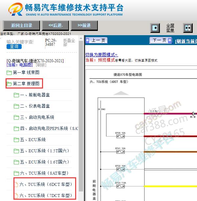Click folder icon beside ECU系统（1.5T国六）
Viewport: 197px width, 201px height.
[16, 151]
